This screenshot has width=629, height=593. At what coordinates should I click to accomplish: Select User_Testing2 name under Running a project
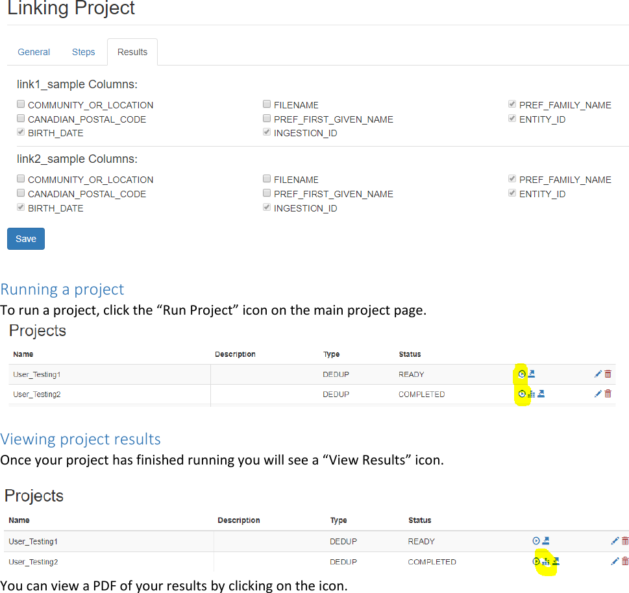pos(37,394)
